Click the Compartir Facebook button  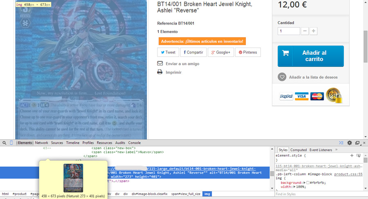coord(193,52)
